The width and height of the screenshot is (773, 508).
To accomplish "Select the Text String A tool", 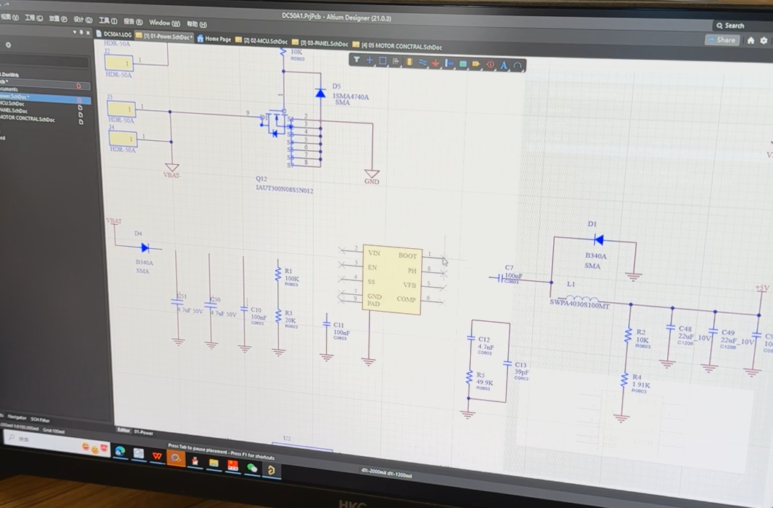I will pyautogui.click(x=504, y=66).
